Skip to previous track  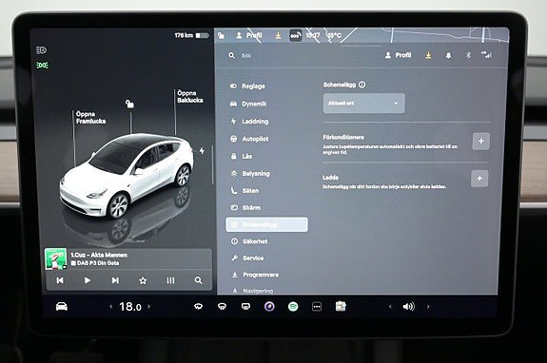(x=60, y=280)
